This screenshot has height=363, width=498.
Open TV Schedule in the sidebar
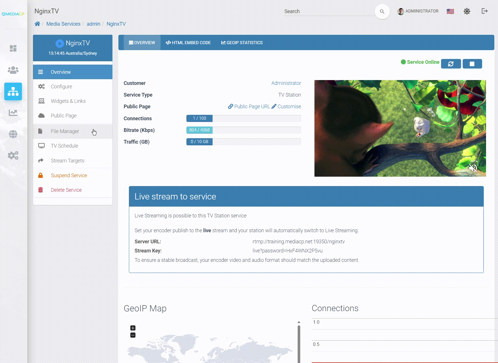(x=73, y=146)
